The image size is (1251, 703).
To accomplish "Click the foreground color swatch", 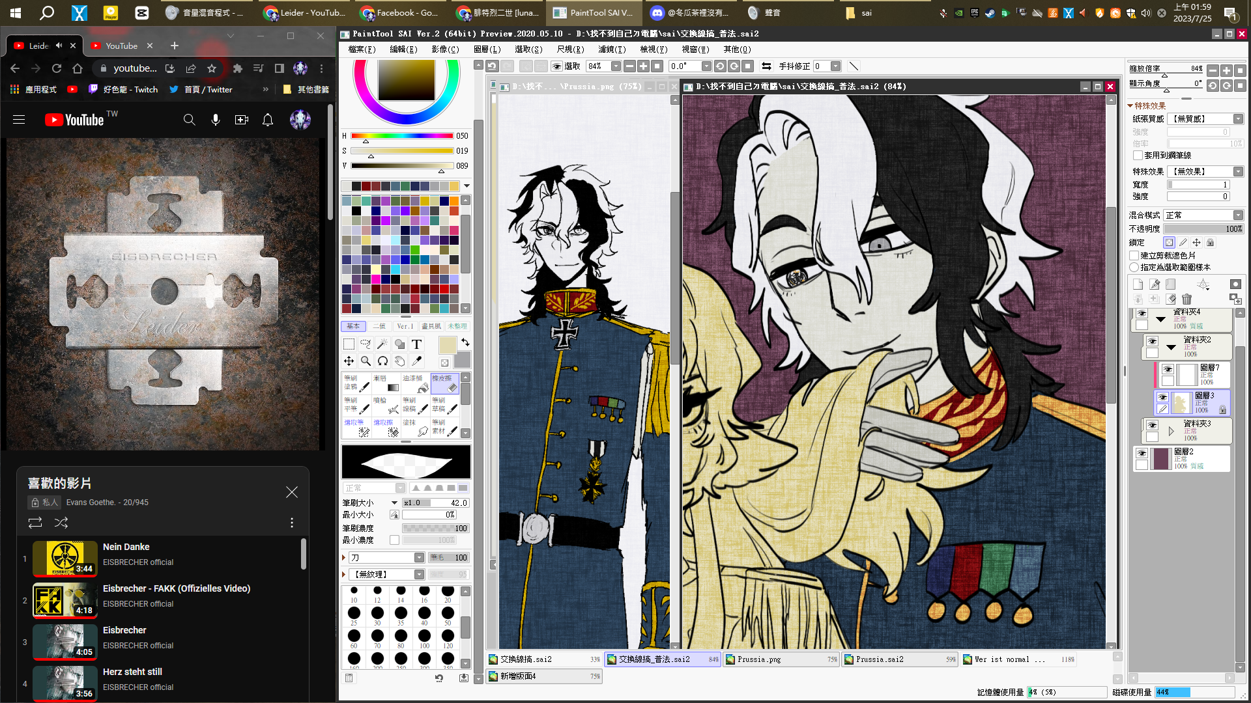I will [448, 345].
